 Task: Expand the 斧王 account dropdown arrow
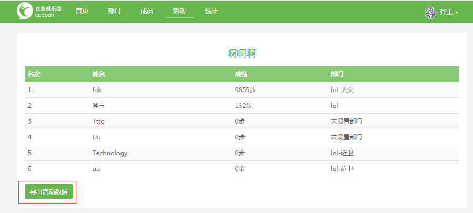pos(457,13)
